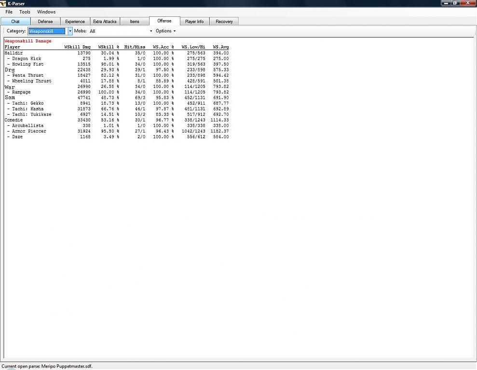Switch to the Defense tab

click(45, 22)
